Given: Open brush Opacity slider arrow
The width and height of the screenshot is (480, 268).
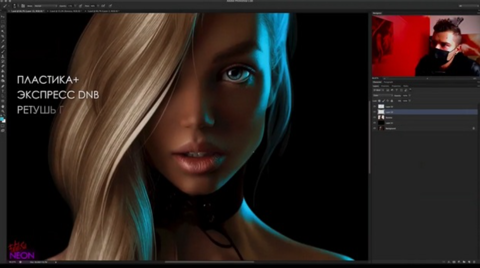Looking at the screenshot, I should [x=75, y=6].
